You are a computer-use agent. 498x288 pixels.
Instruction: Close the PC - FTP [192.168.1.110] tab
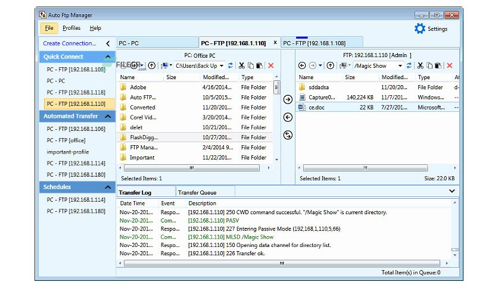pyautogui.click(x=275, y=42)
